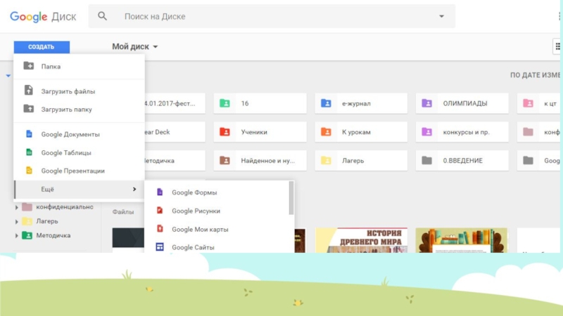Click the new folder icon beside Папка

tap(29, 66)
